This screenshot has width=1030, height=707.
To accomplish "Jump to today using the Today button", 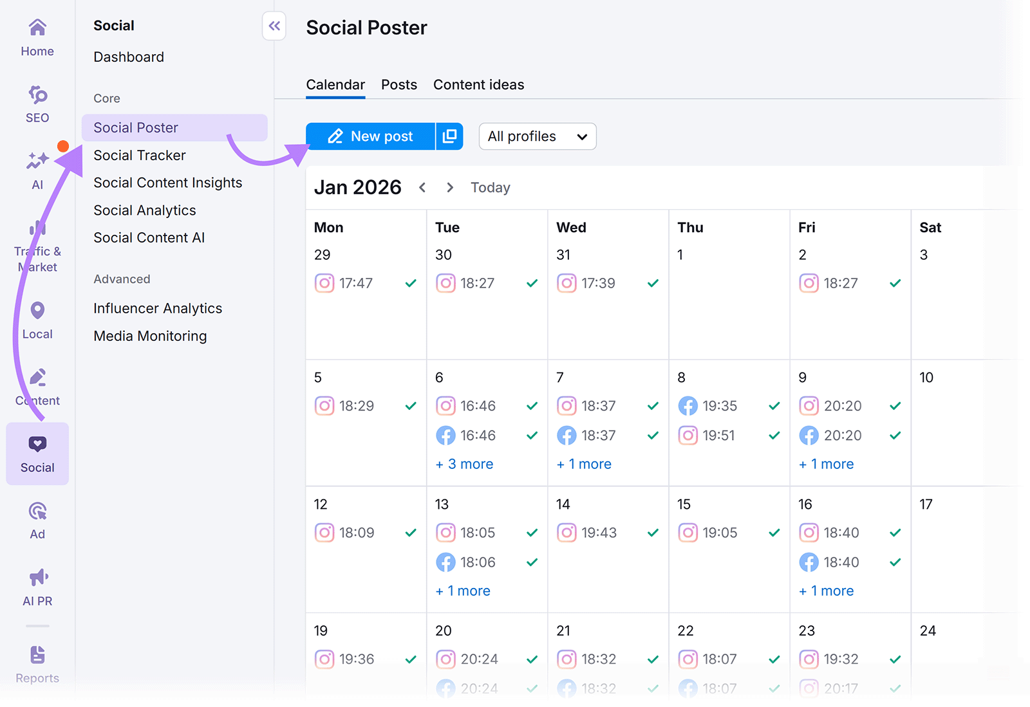I will (490, 187).
